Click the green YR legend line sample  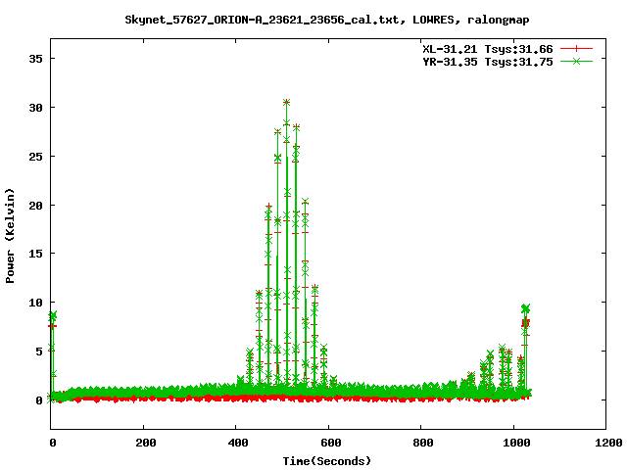(x=576, y=61)
